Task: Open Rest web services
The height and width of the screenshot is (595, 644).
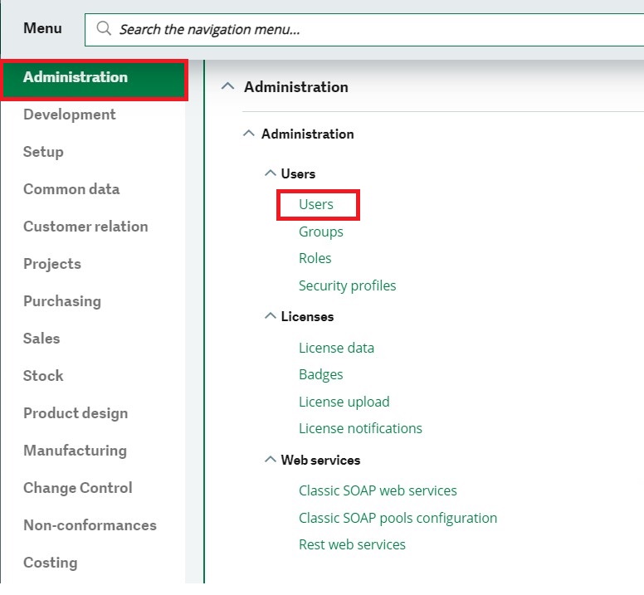Action: point(352,544)
